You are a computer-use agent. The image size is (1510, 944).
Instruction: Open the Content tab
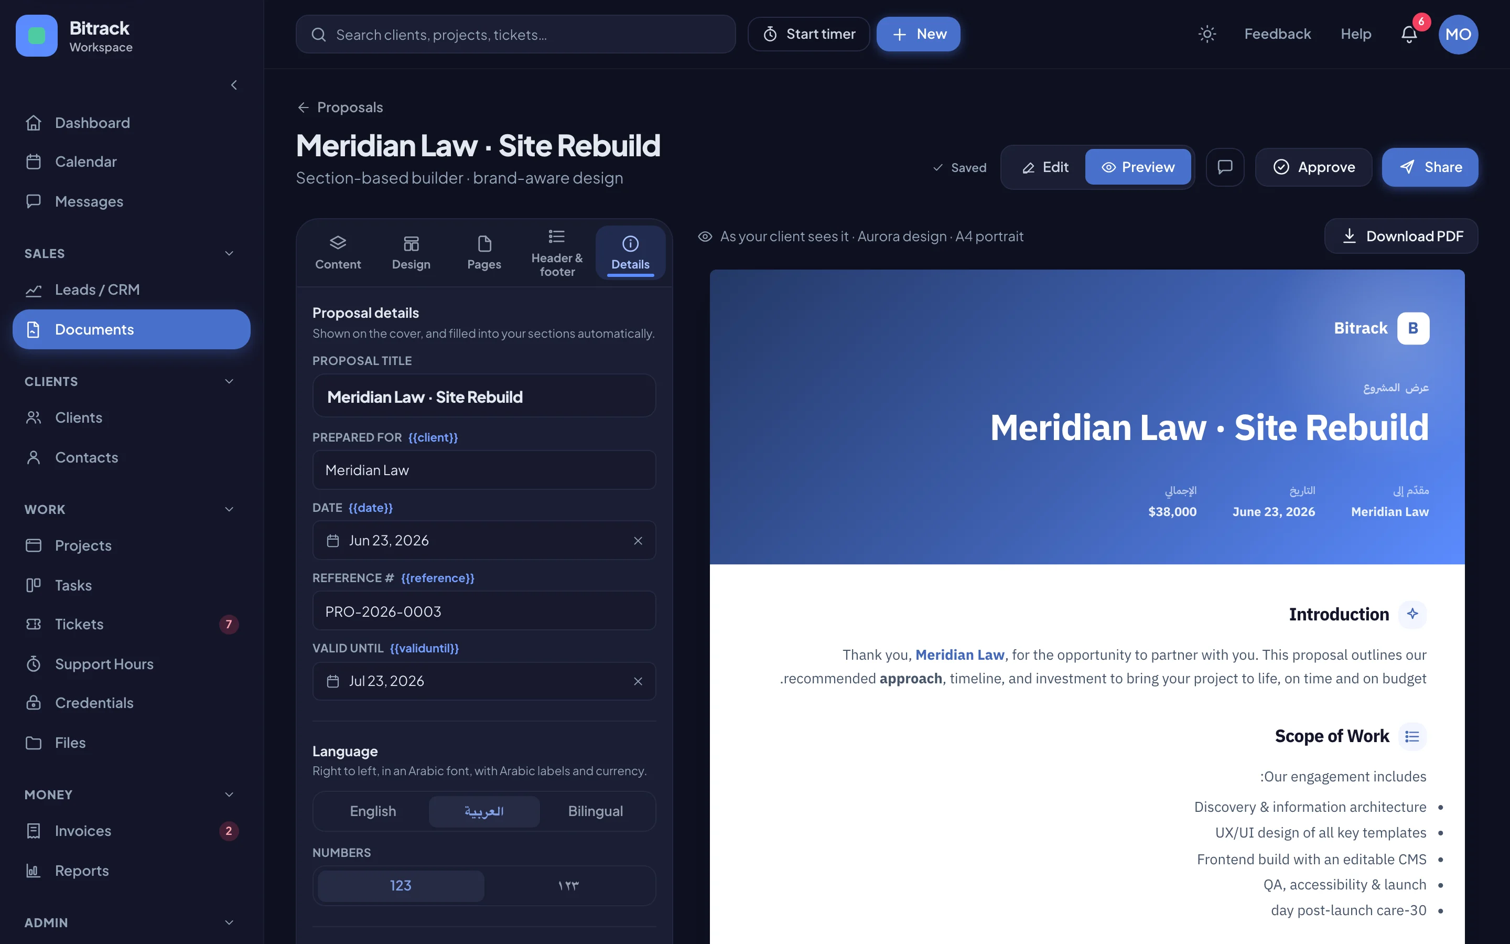(338, 253)
